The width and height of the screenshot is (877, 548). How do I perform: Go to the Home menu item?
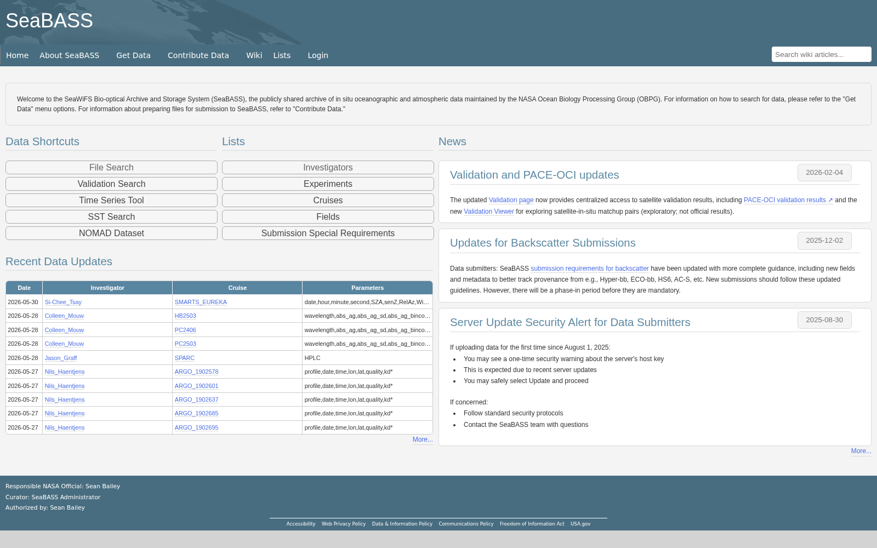(17, 55)
